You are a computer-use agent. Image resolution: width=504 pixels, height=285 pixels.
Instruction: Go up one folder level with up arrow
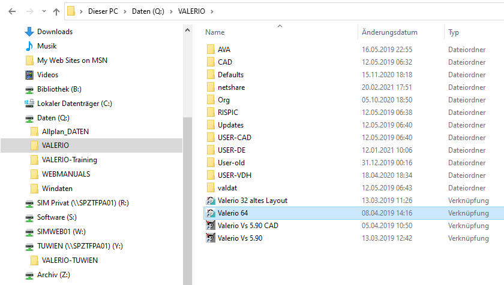point(56,11)
